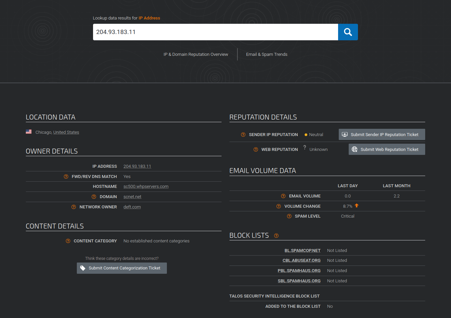Switch to the Email & Spam Trends tab

(x=267, y=54)
